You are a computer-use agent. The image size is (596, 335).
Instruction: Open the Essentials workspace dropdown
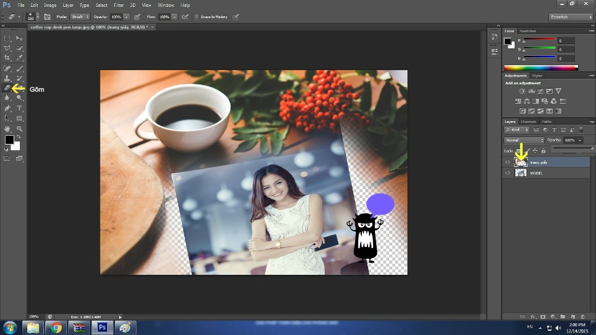click(x=571, y=17)
